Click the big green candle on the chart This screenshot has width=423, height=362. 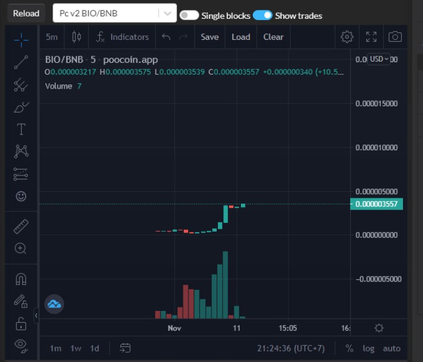pos(226,214)
